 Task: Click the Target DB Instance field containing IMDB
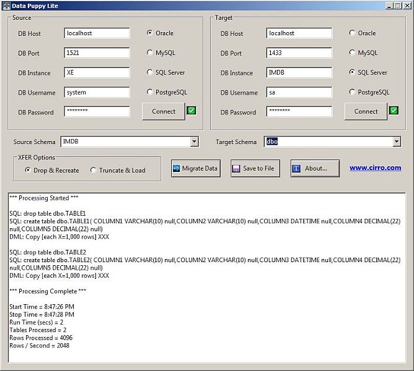coord(299,72)
